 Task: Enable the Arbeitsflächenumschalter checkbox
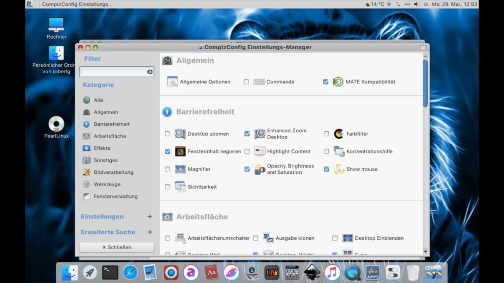tap(167, 238)
